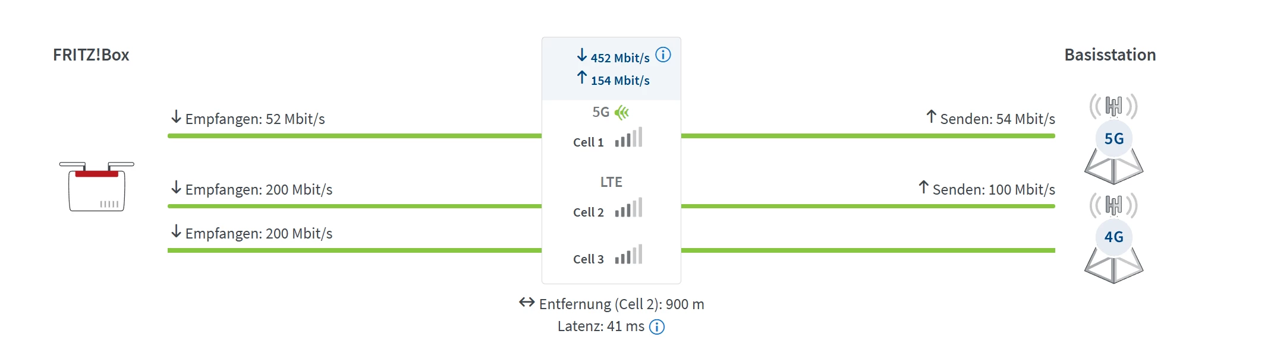Click the LTE section label
The image size is (1274, 340).
pos(611,182)
